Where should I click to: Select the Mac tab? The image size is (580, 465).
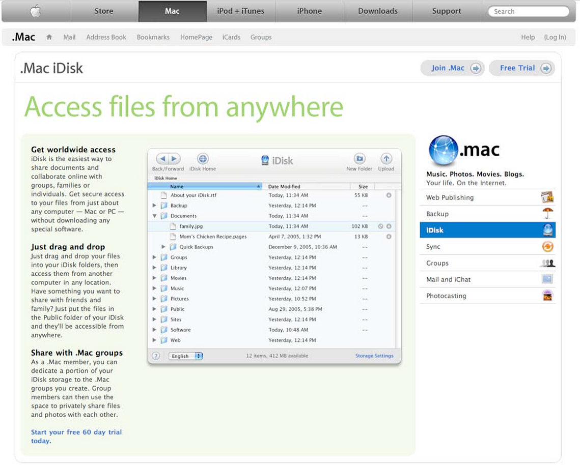point(173,11)
